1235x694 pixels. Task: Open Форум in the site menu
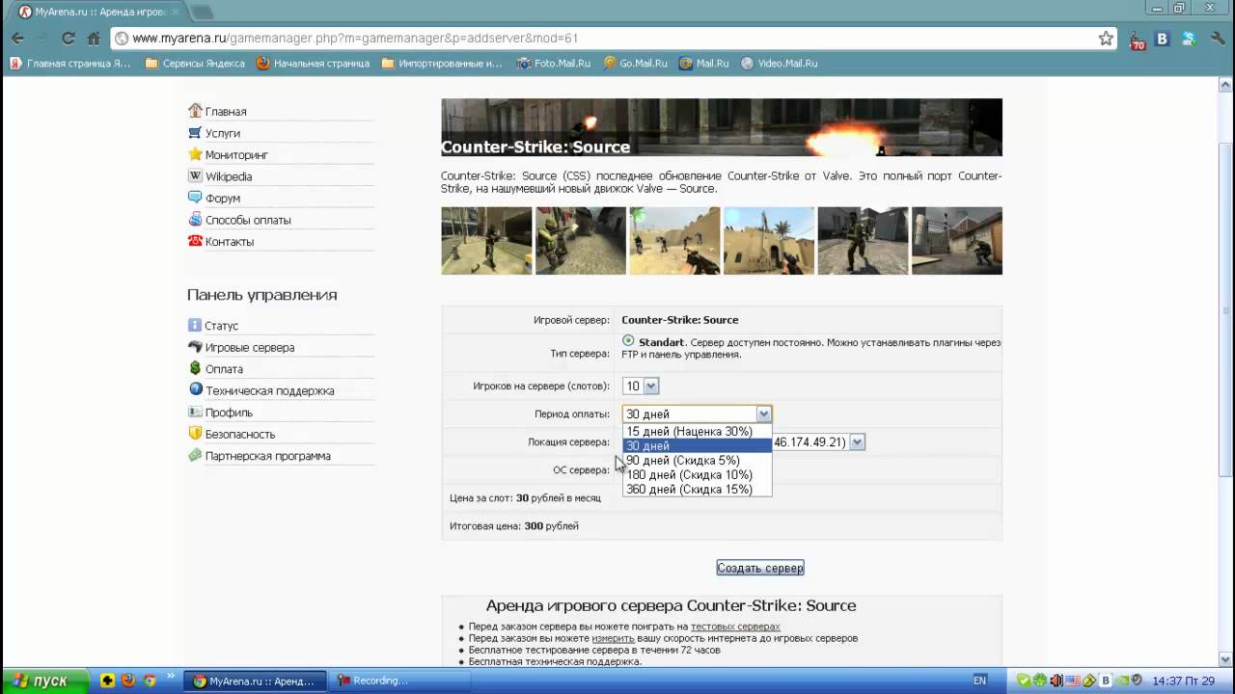tap(214, 199)
